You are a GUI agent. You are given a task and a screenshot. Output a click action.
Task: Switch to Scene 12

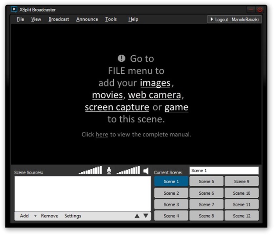coord(242,216)
